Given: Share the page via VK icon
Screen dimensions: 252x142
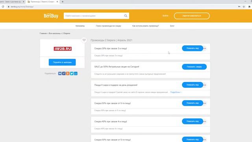Looking at the screenshot, I should [60, 73].
